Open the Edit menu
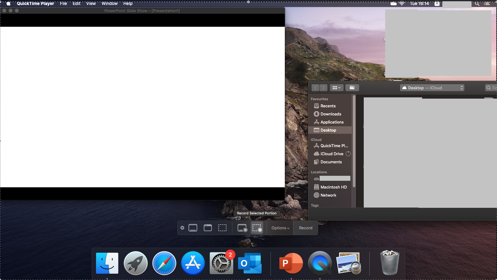The height and width of the screenshot is (280, 497). point(76,3)
